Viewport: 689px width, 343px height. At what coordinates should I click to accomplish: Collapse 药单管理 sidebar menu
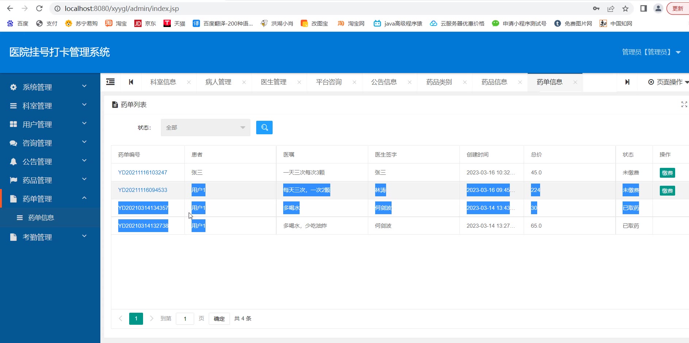tap(50, 199)
